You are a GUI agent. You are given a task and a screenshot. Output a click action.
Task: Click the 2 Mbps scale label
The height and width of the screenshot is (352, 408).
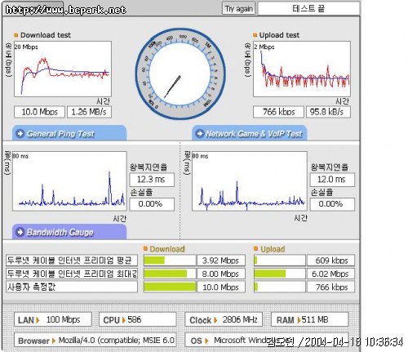[x=264, y=47]
